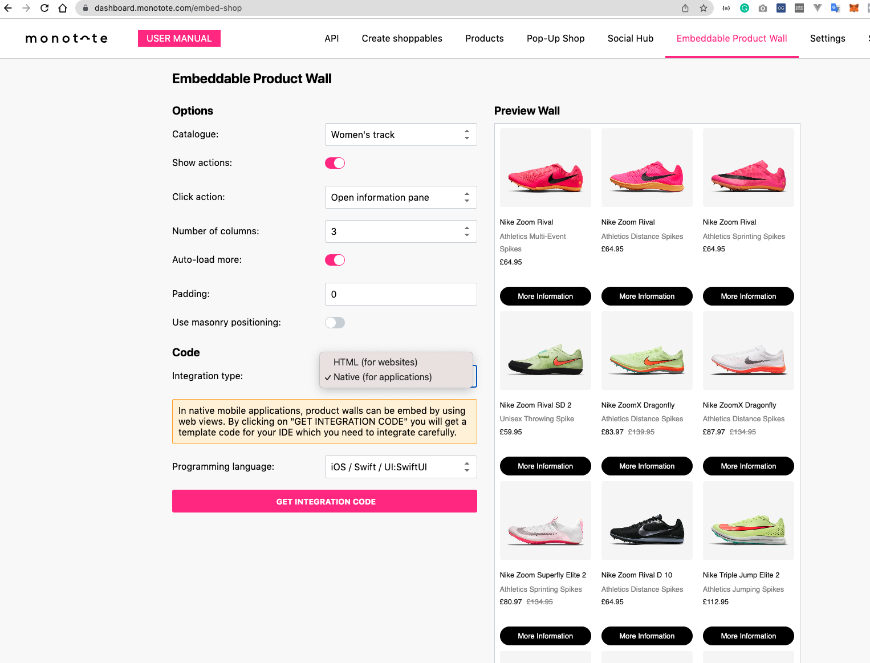More Information for Zoom Rival Sprinting Spikes
This screenshot has width=870, height=663.
(749, 296)
